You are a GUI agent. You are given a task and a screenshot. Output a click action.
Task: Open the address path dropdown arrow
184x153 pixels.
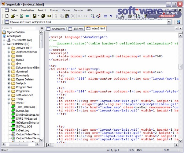pyautogui.click(x=169, y=22)
